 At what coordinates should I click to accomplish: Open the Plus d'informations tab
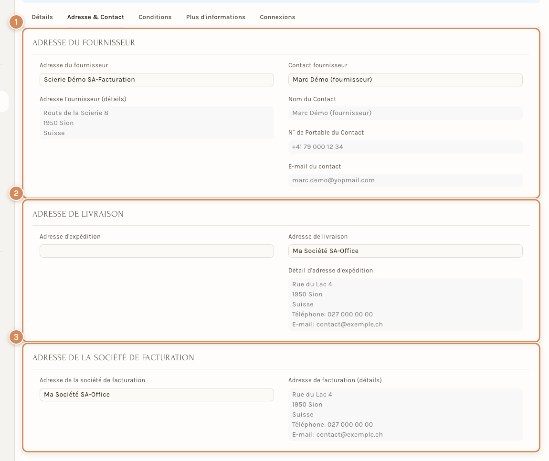click(216, 17)
